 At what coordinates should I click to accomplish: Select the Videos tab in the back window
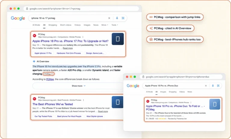(78, 25)
